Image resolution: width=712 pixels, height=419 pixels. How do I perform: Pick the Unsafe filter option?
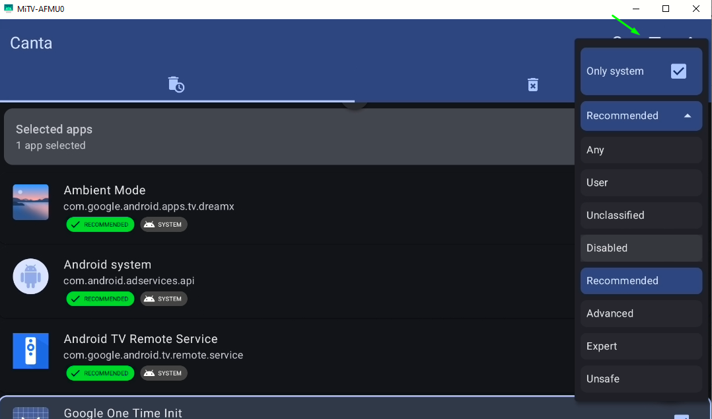641,379
